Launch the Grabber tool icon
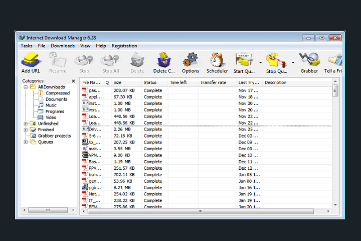This screenshot has height=241, width=361. pyautogui.click(x=309, y=59)
